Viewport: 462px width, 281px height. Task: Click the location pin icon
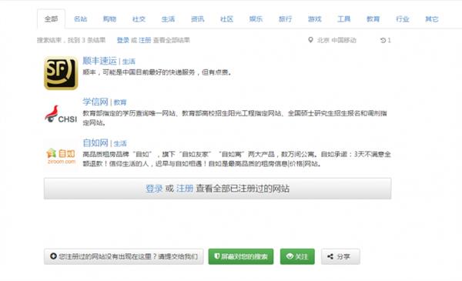(x=310, y=40)
